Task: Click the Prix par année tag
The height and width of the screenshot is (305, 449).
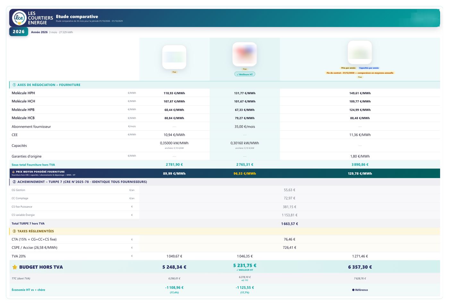Action: [x=348, y=68]
